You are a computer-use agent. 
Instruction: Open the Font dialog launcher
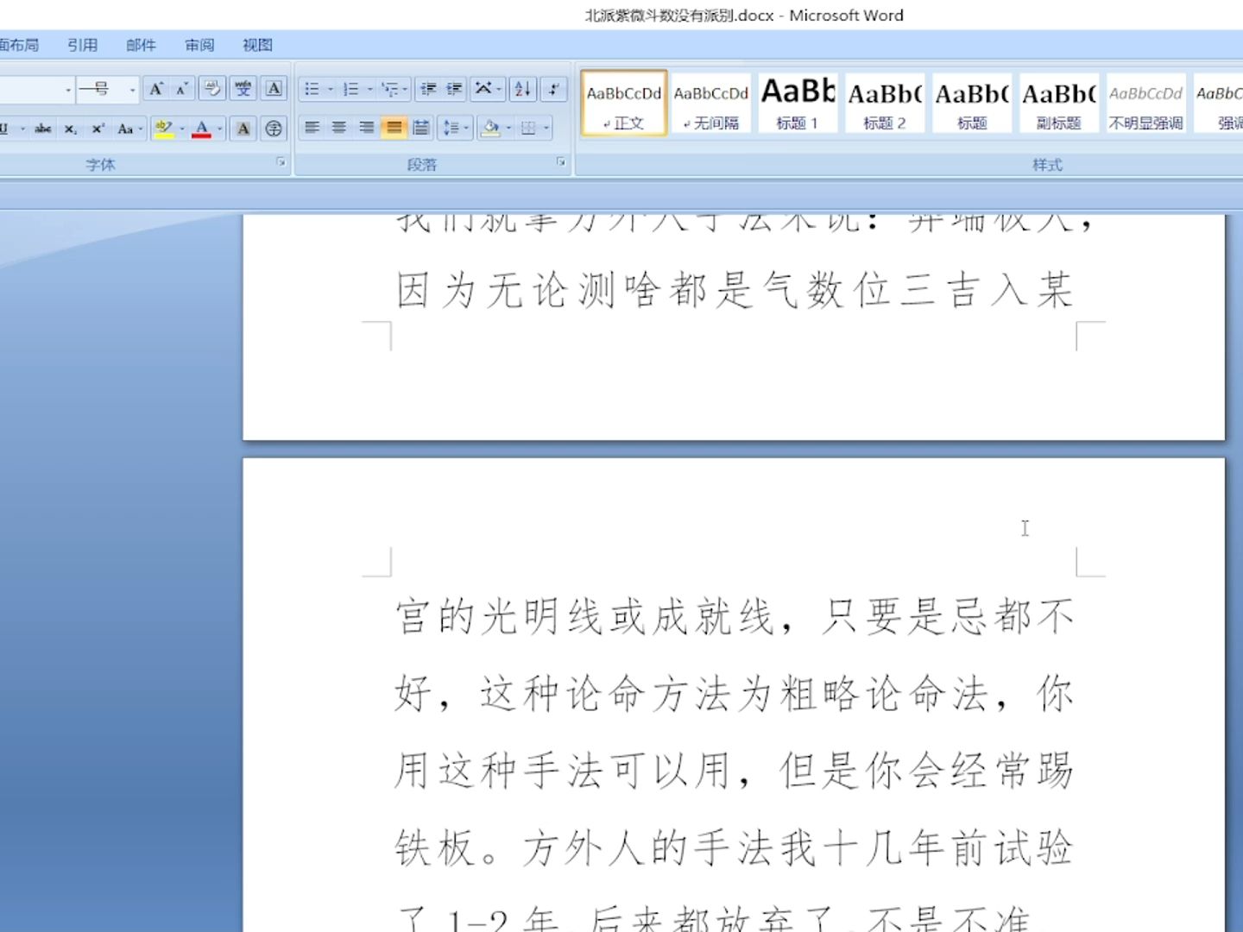[281, 162]
